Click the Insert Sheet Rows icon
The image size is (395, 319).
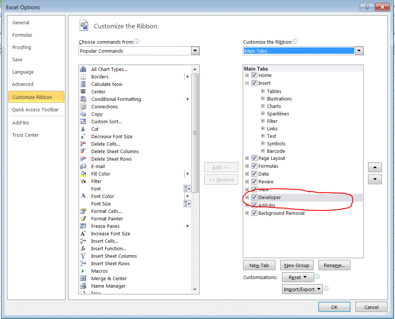(x=83, y=263)
